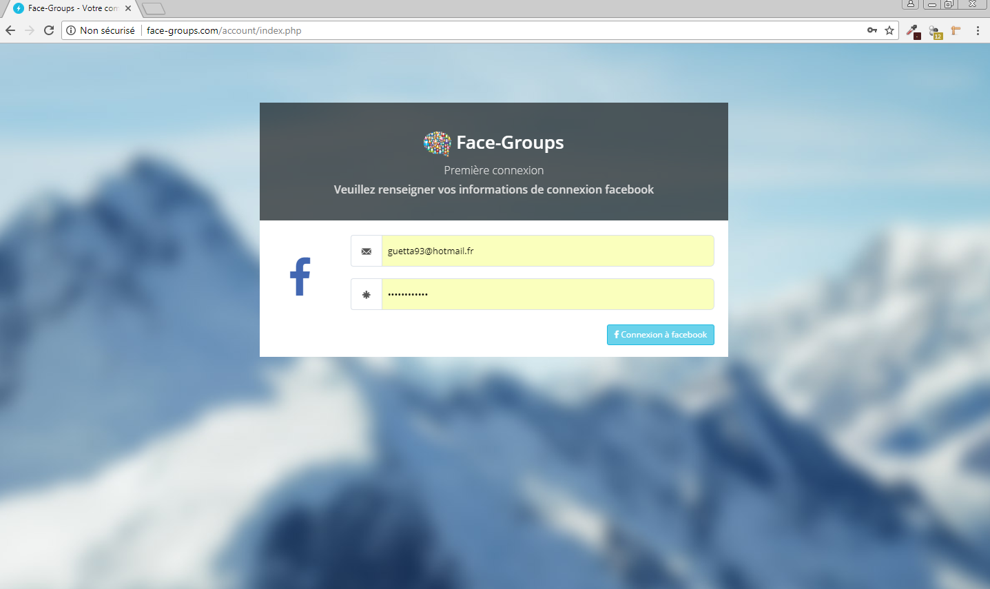
Task: Open the color picker eyedropper extension
Action: click(x=913, y=31)
